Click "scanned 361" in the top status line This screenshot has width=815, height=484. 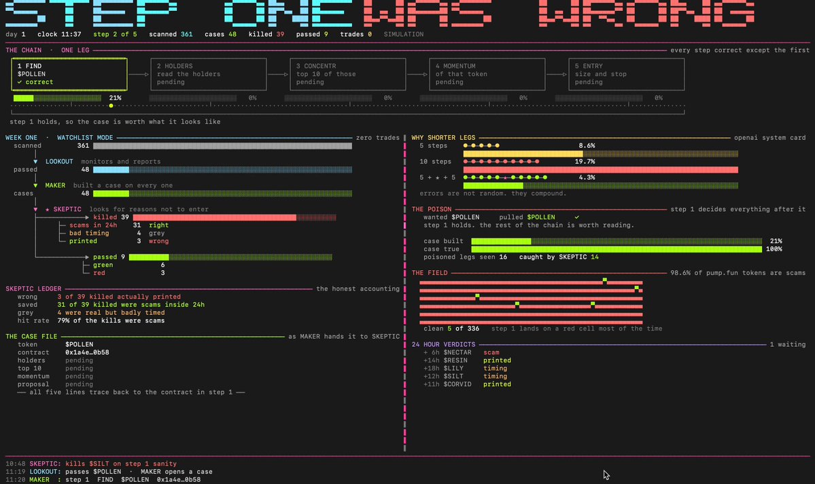point(171,34)
